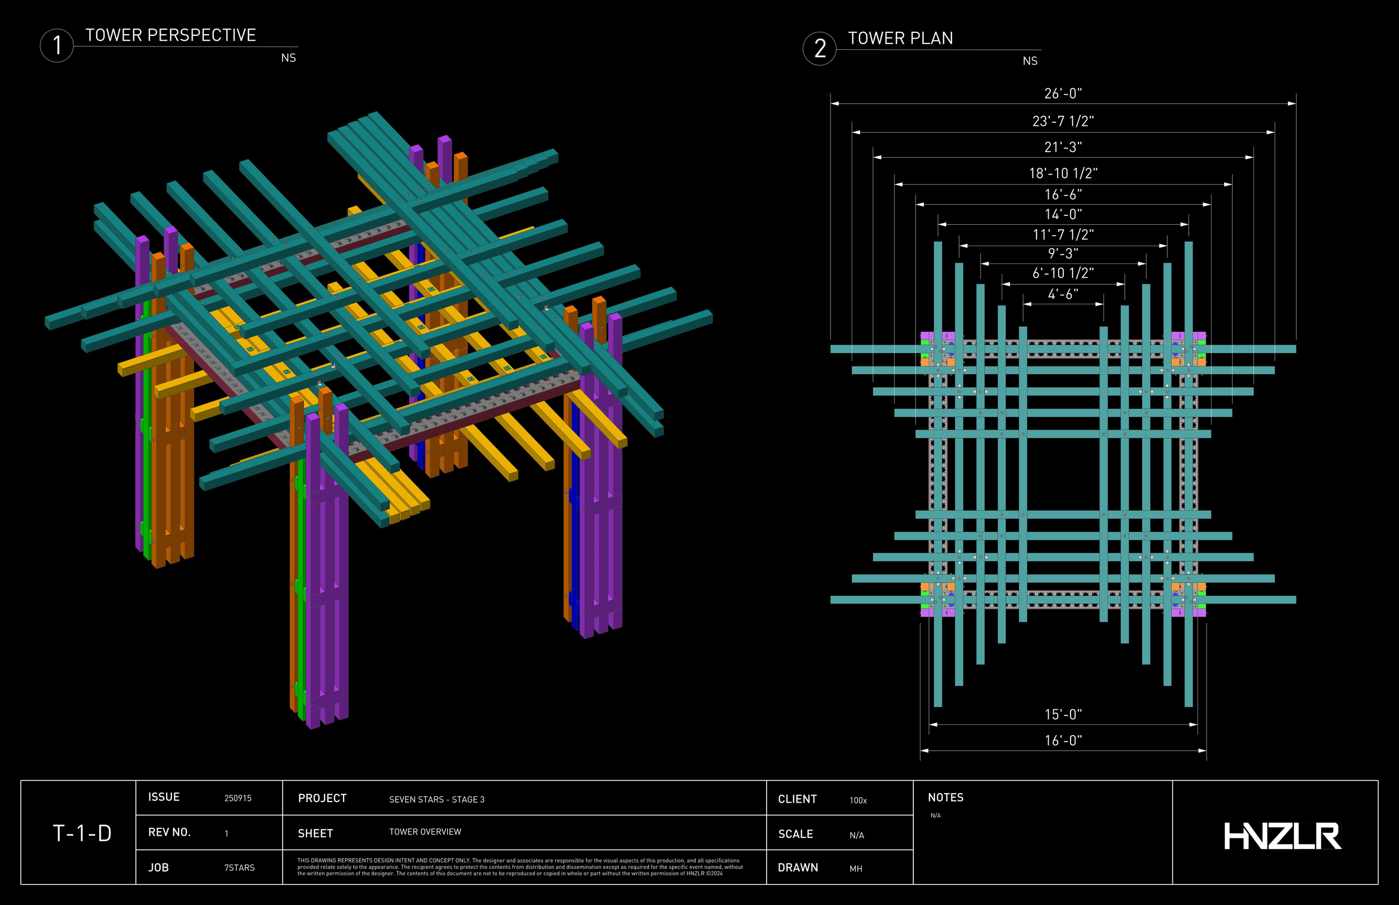
Task: Click the T-1-D sheet number
Action: [82, 833]
